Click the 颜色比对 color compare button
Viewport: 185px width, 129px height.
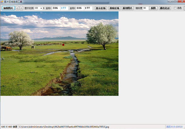click(165, 8)
